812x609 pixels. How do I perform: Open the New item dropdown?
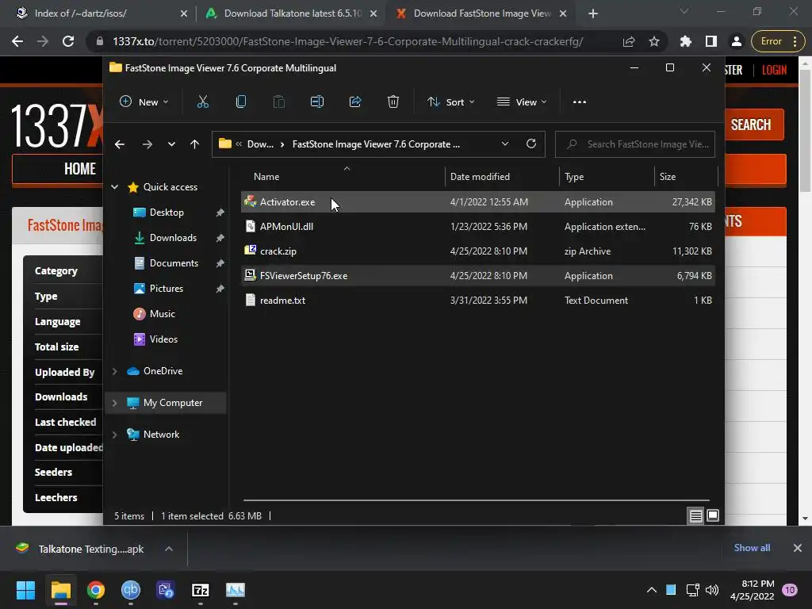pos(144,102)
